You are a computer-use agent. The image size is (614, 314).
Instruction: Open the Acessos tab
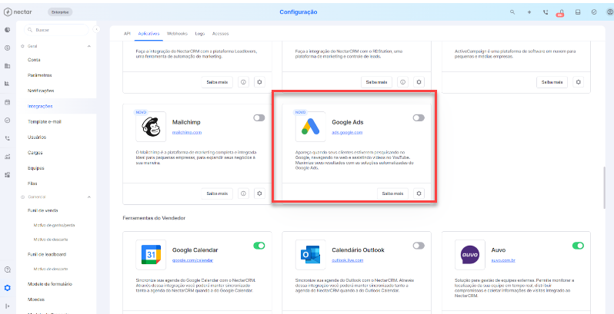221,34
